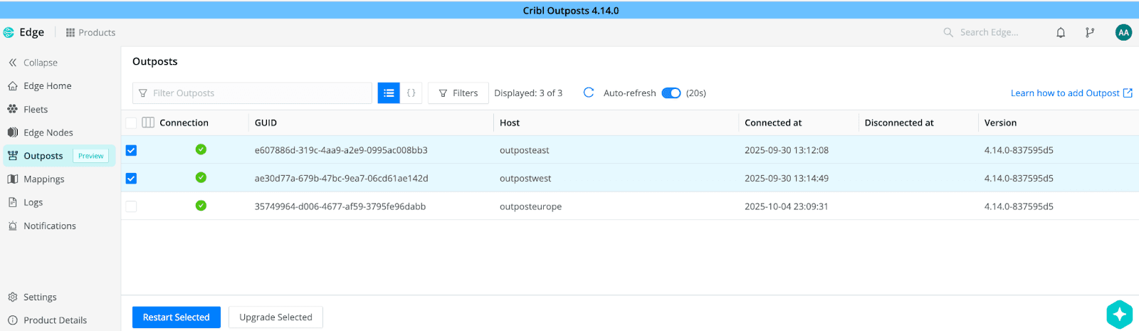Click the notifications bell icon
Viewport: 1139px width, 331px height.
coord(1061,33)
